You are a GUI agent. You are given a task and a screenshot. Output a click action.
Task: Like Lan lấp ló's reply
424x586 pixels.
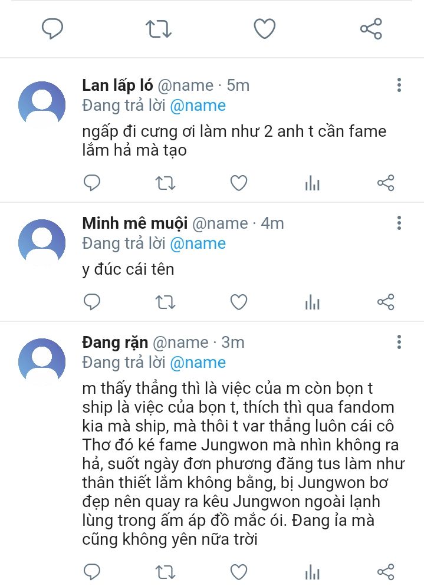point(238,183)
